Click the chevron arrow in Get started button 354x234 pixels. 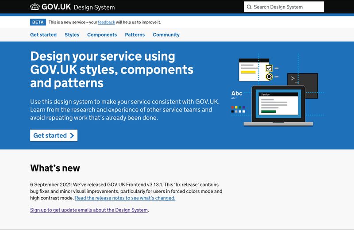[72, 135]
